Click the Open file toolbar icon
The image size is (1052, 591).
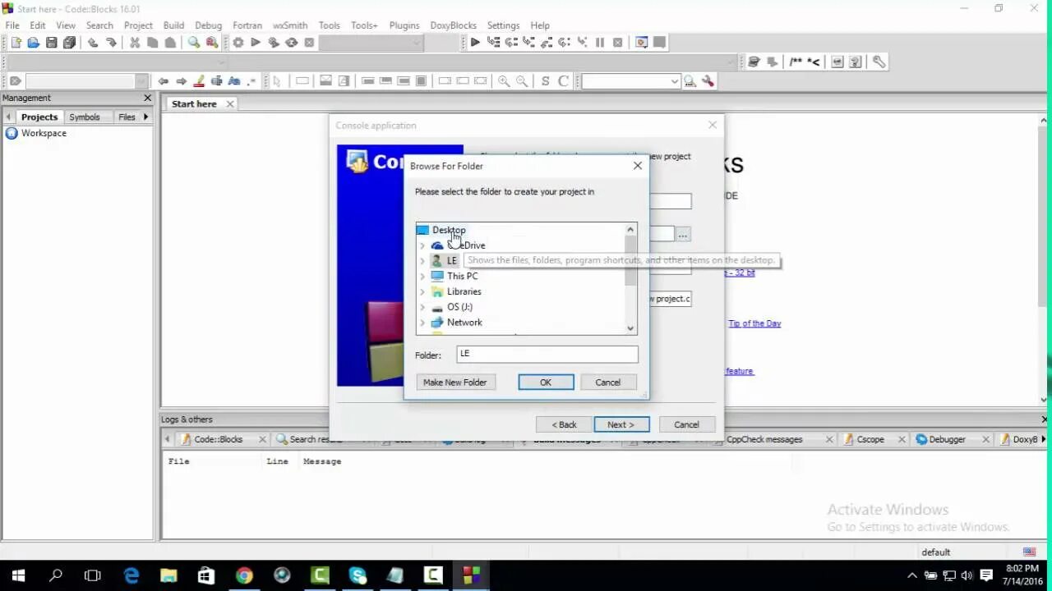coord(34,43)
